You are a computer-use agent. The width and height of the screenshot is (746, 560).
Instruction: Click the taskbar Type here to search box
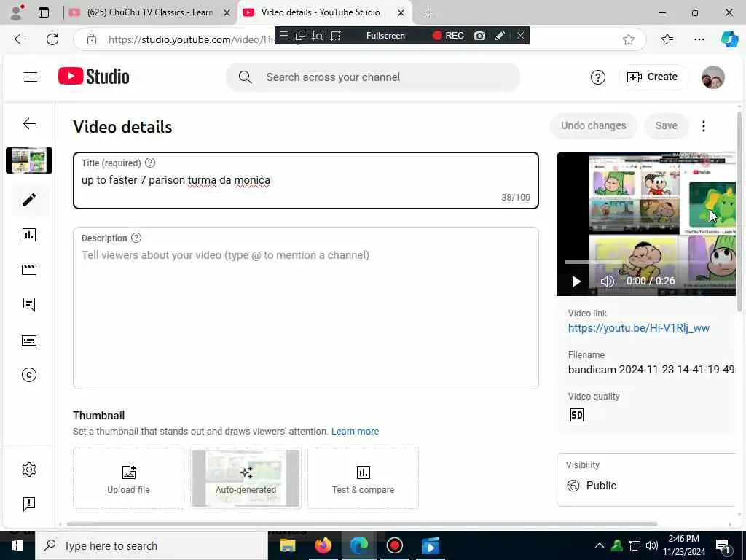pos(152,545)
